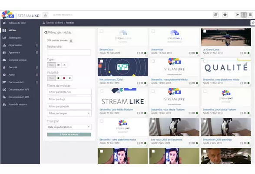Open Les voeux 2018 de Streamlike link
The width and height of the screenshot is (255, 174).
[x=167, y=140]
